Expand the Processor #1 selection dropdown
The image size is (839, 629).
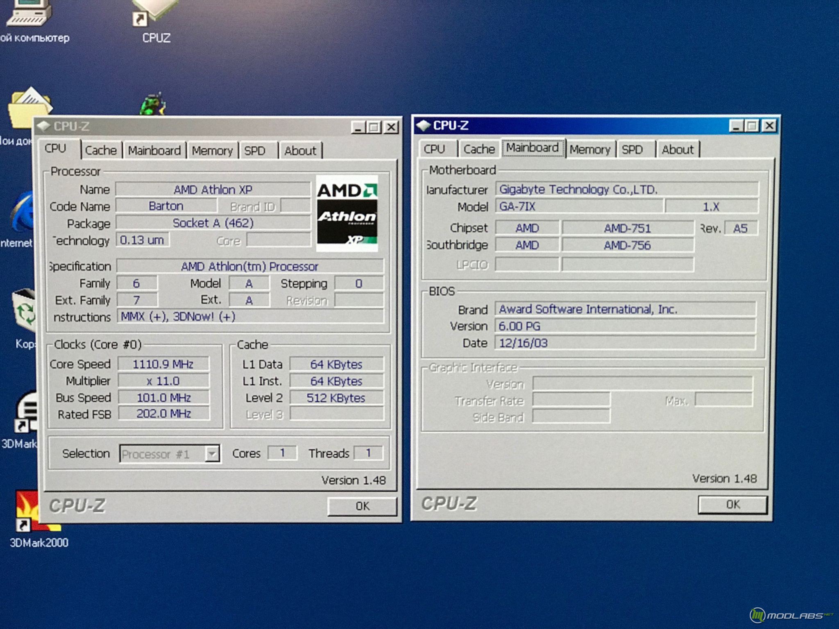click(x=212, y=454)
